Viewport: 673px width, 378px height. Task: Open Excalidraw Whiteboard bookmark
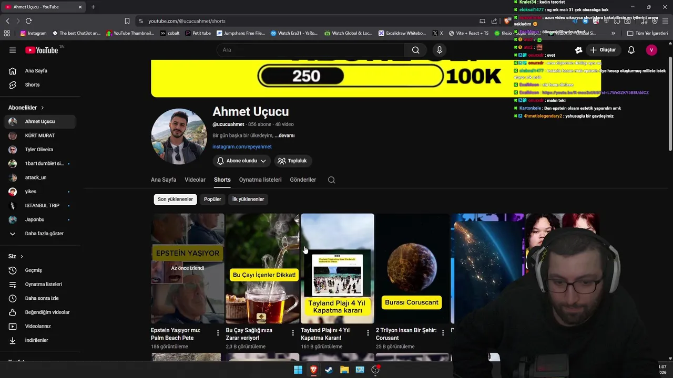(402, 33)
